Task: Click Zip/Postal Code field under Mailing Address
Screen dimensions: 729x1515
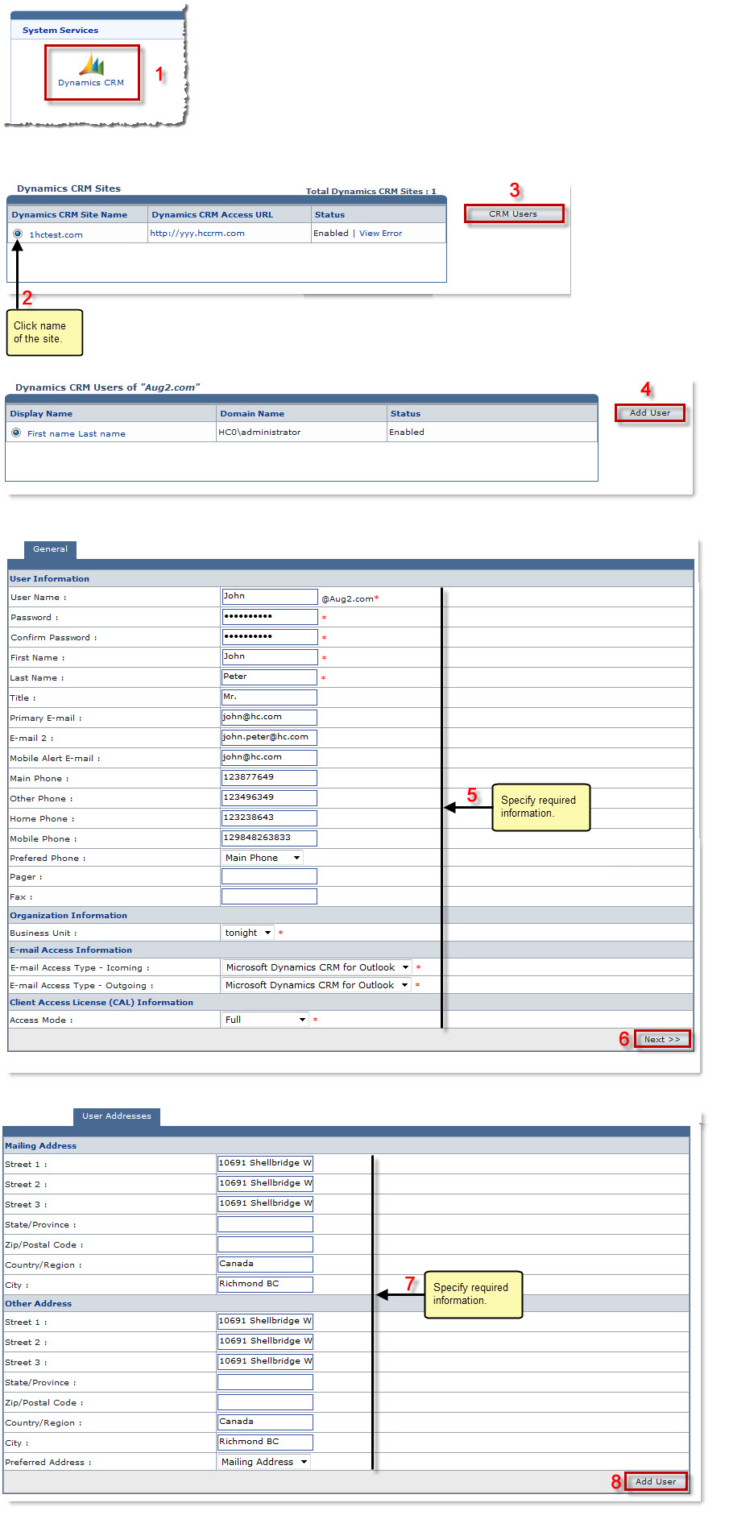Action: click(x=265, y=1244)
